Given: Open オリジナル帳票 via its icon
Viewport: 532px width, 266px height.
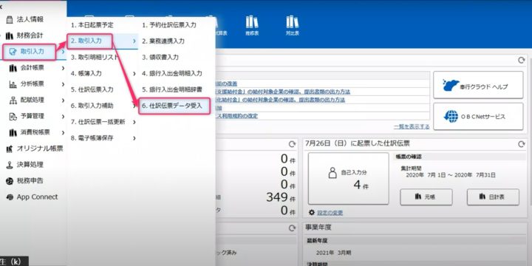Looking at the screenshot, I should click(10, 149).
